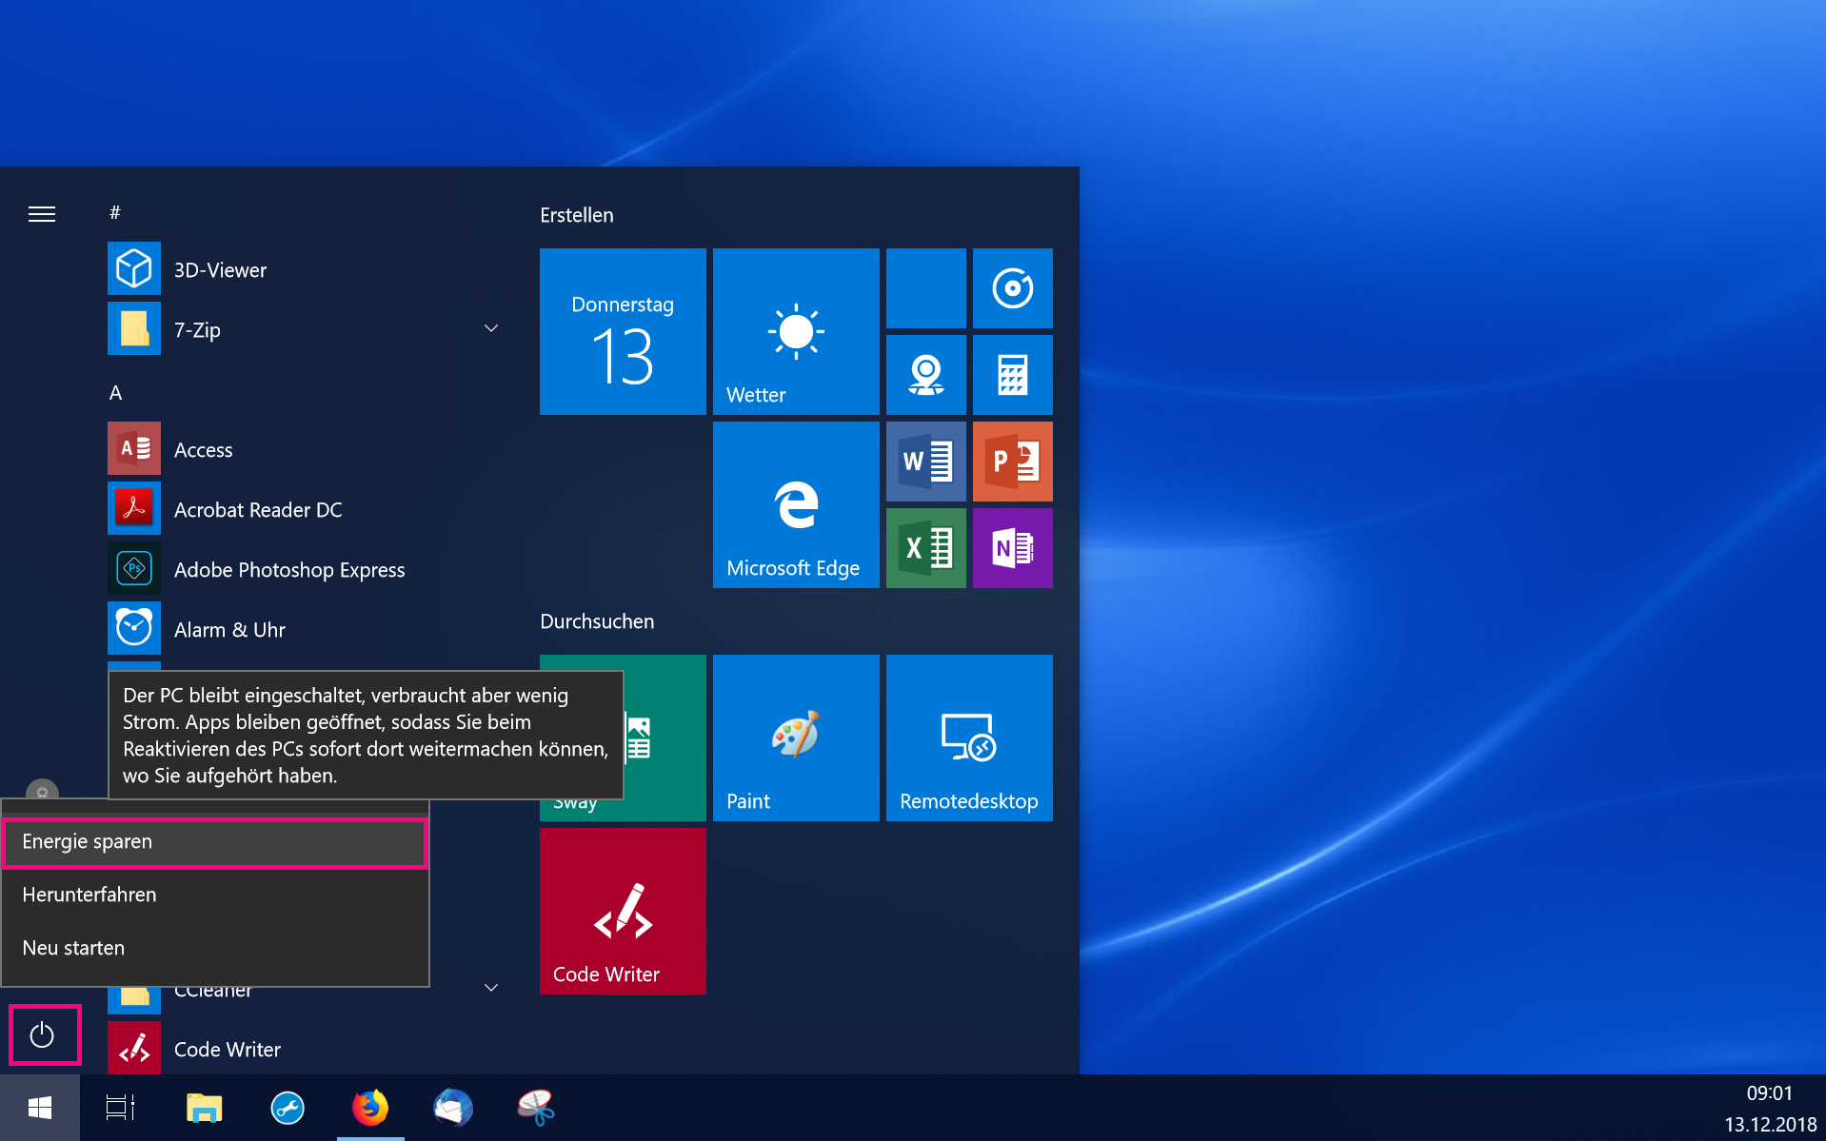Click the power button in Start

(43, 1034)
